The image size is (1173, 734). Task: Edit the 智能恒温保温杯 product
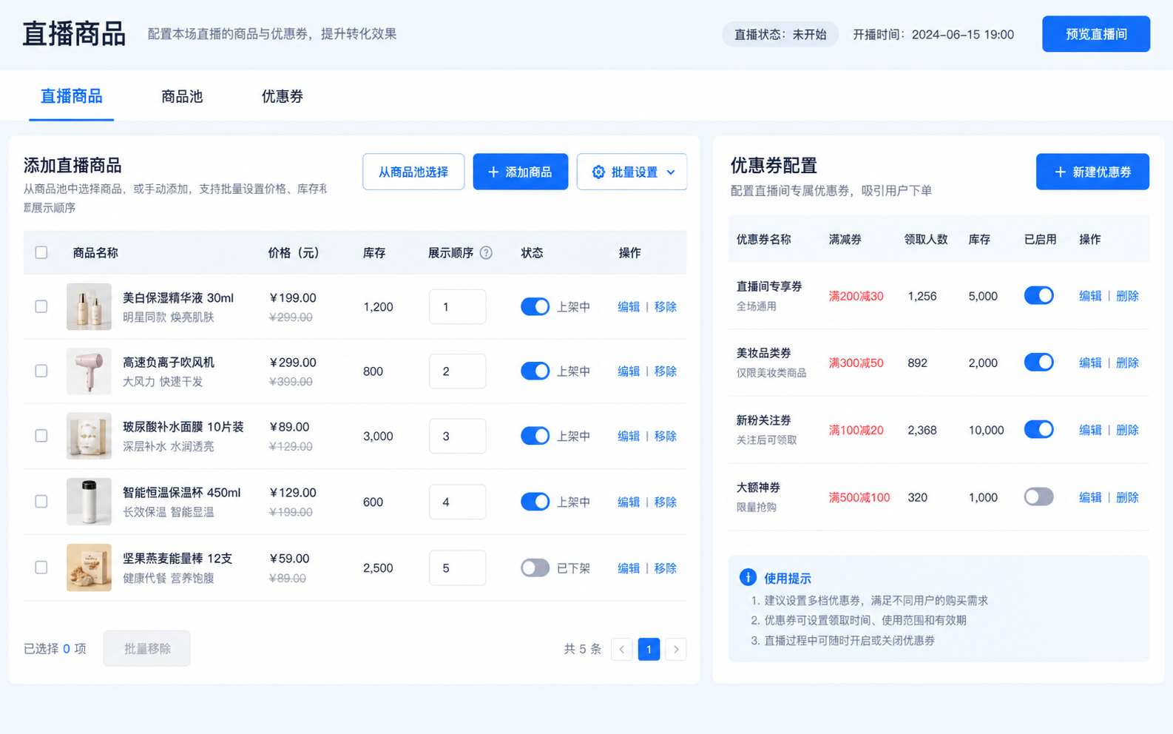629,502
